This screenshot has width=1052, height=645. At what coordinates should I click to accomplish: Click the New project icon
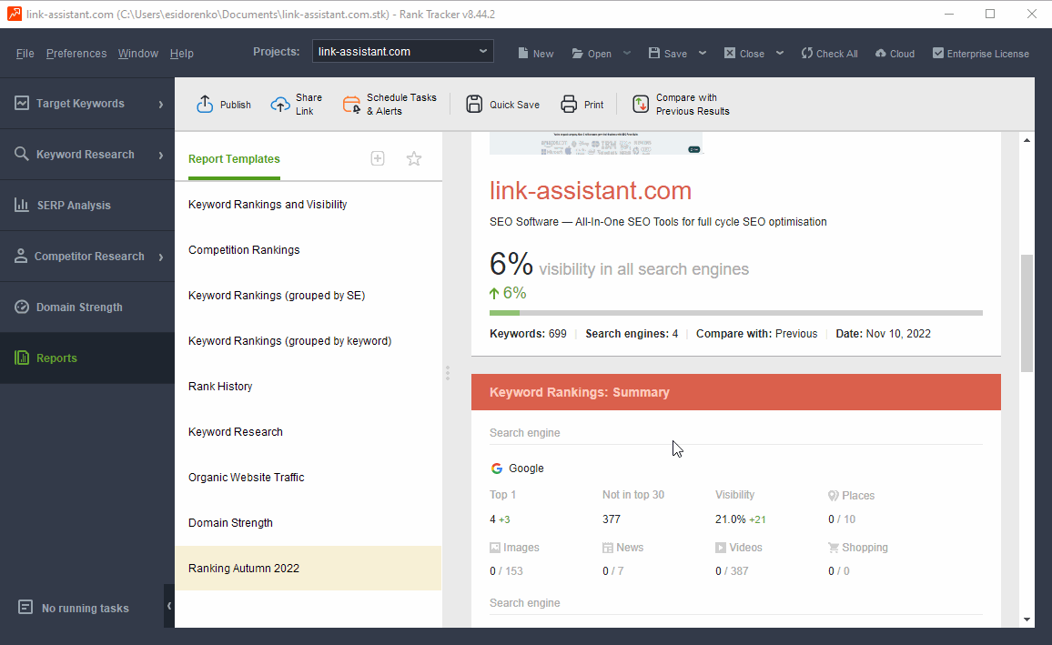(523, 53)
